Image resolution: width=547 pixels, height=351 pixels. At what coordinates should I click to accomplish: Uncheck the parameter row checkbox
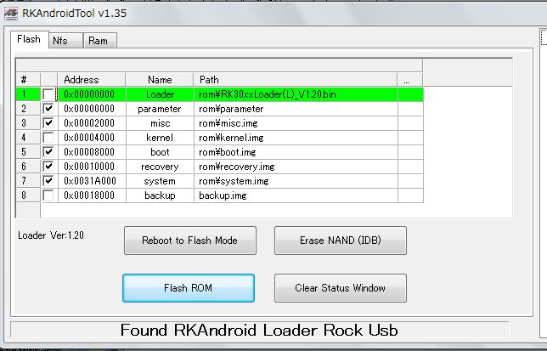coord(48,109)
